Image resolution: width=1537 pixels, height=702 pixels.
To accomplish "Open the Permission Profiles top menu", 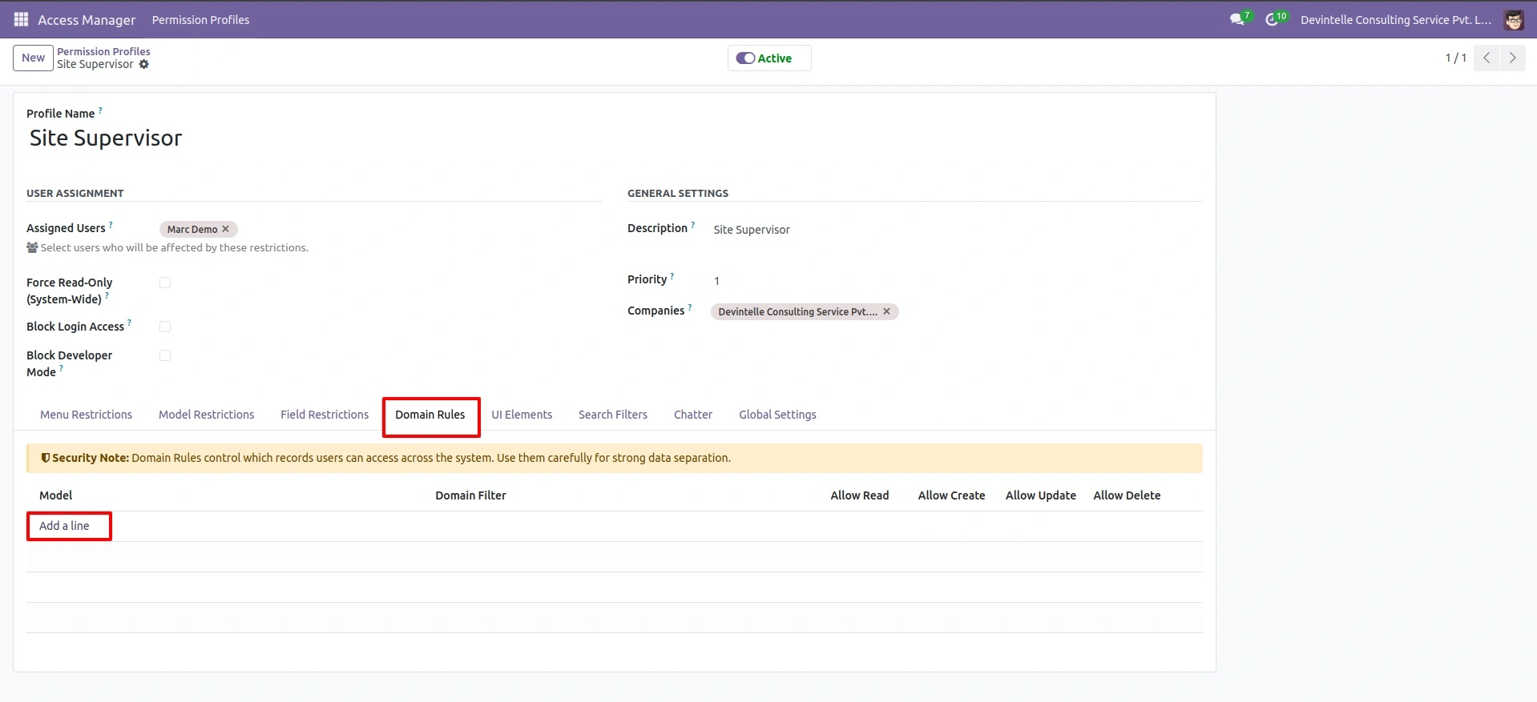I will click(200, 20).
